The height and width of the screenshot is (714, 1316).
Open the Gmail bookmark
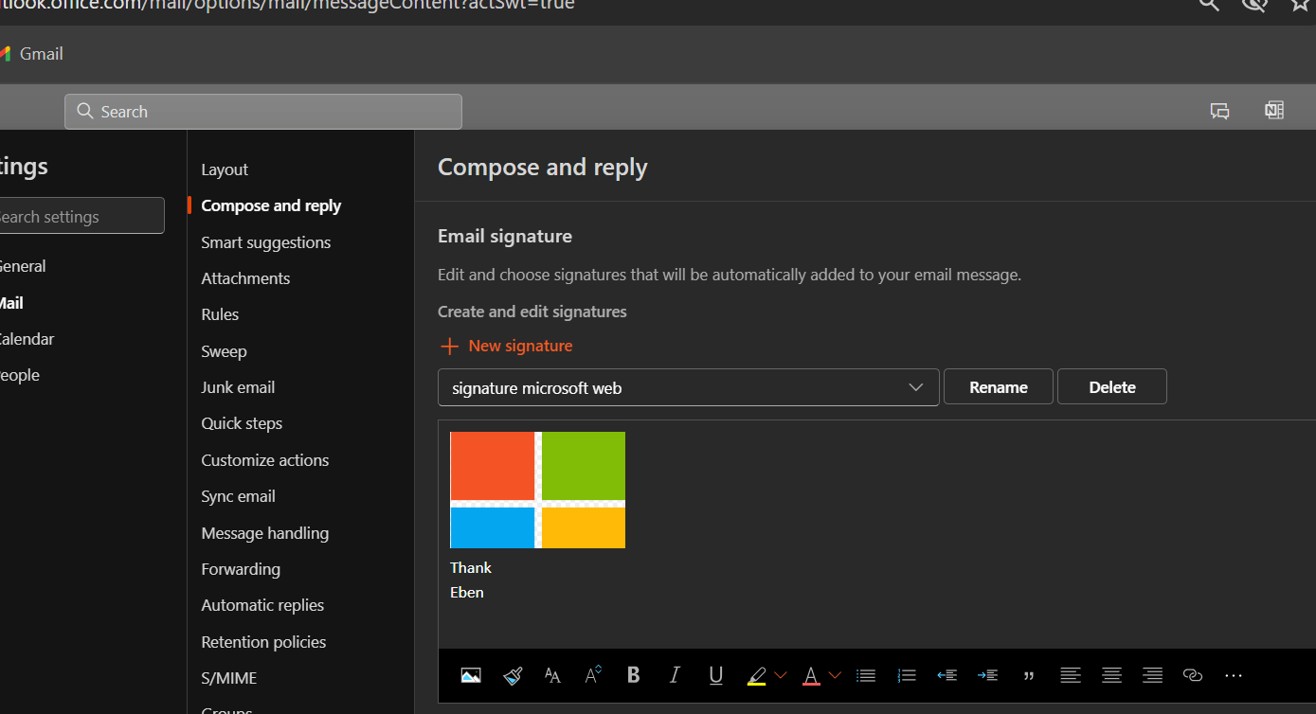point(32,54)
